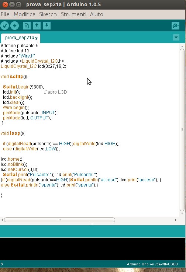Screen dimensions: 186x272
Task: Open the Modifica menu
Action: pos(24,14)
